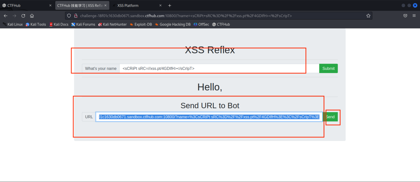Close the XSS Reflex tab
The height and width of the screenshot is (182, 420).
click(x=105, y=6)
